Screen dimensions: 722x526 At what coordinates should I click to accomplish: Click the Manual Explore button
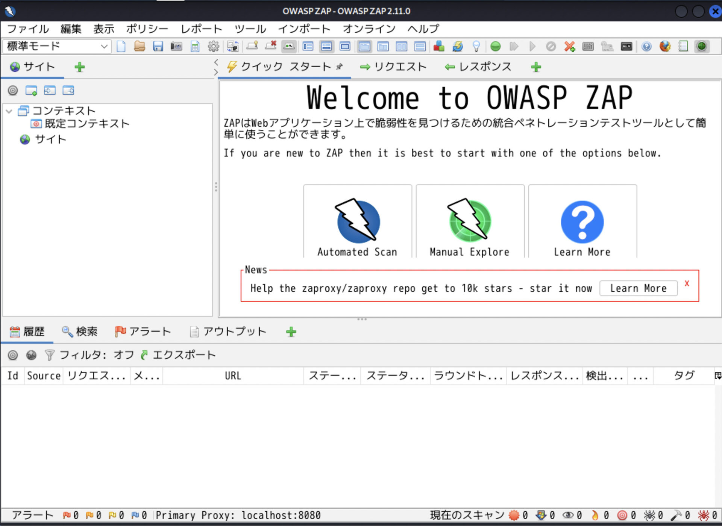470,221
